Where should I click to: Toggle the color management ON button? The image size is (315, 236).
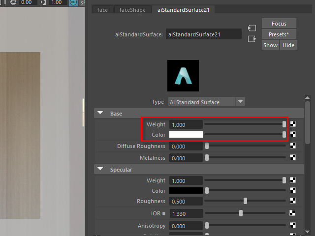[74, 2]
